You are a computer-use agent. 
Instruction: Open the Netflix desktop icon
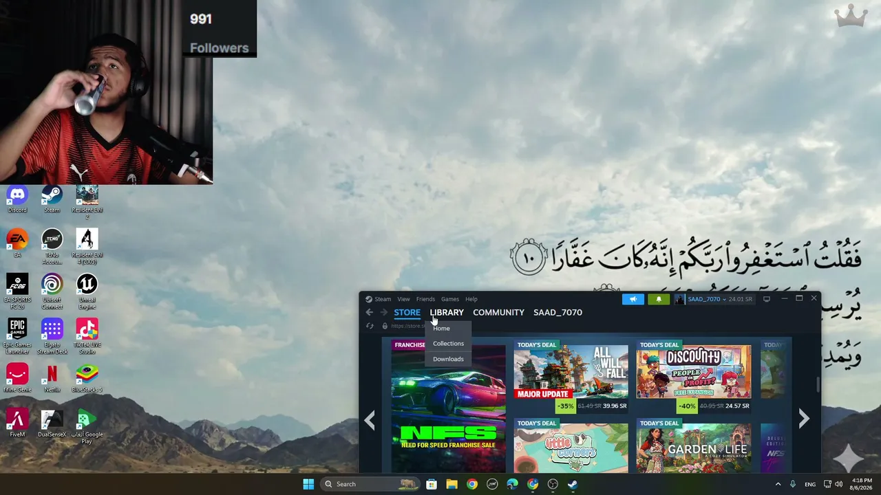tap(52, 377)
